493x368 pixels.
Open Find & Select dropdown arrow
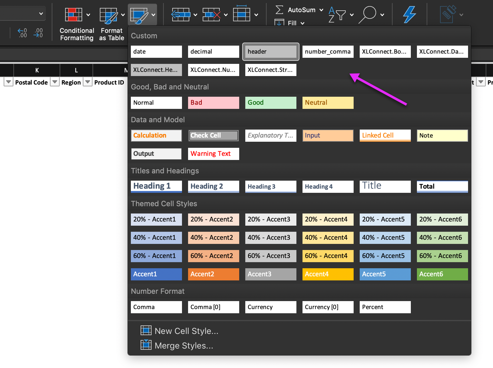tap(382, 15)
